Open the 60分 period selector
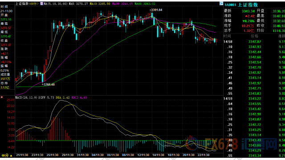Image resolution: width=285 pixels, height=160 pixels. [7, 156]
